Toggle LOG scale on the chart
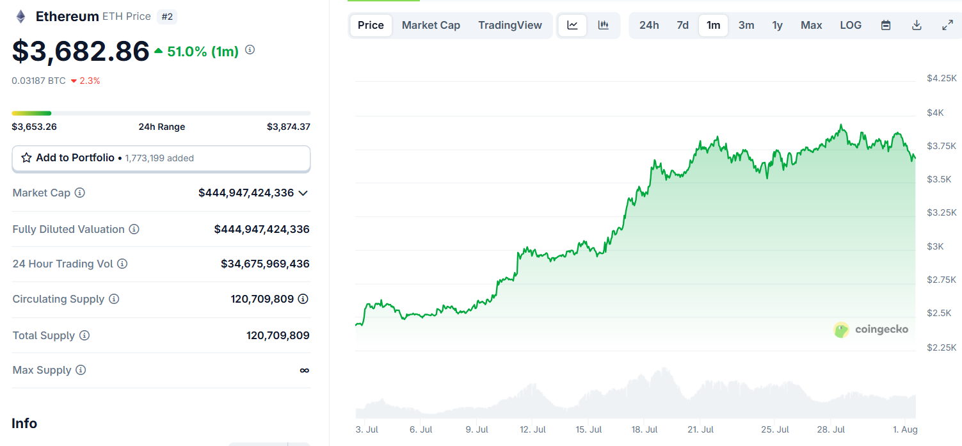This screenshot has height=446, width=962. (x=851, y=26)
